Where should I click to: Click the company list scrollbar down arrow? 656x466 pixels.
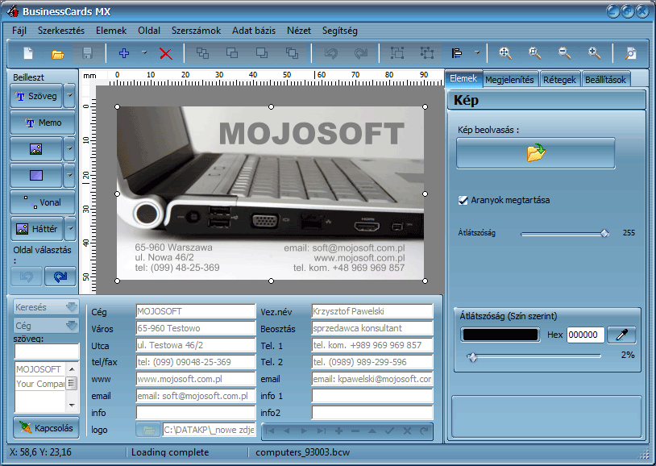[x=72, y=405]
